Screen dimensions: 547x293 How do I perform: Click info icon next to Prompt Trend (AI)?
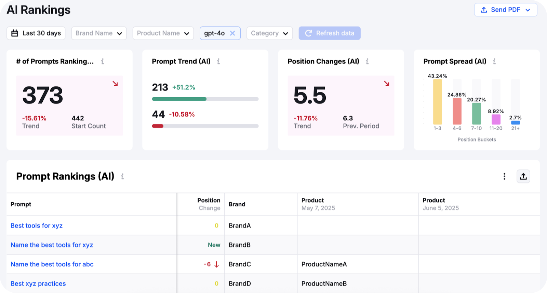click(218, 61)
